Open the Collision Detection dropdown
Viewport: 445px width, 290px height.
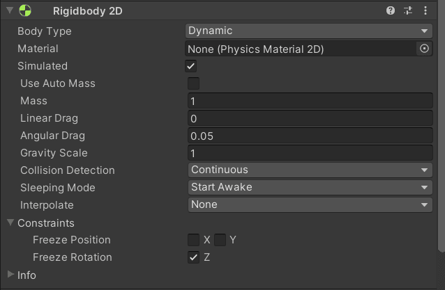(x=310, y=170)
